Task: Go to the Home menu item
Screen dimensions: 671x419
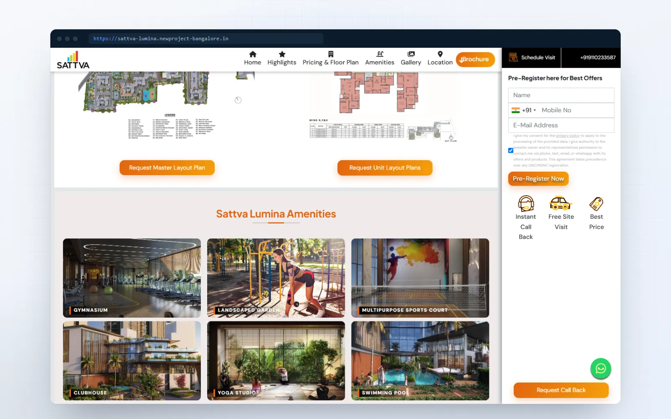Action: coord(252,59)
